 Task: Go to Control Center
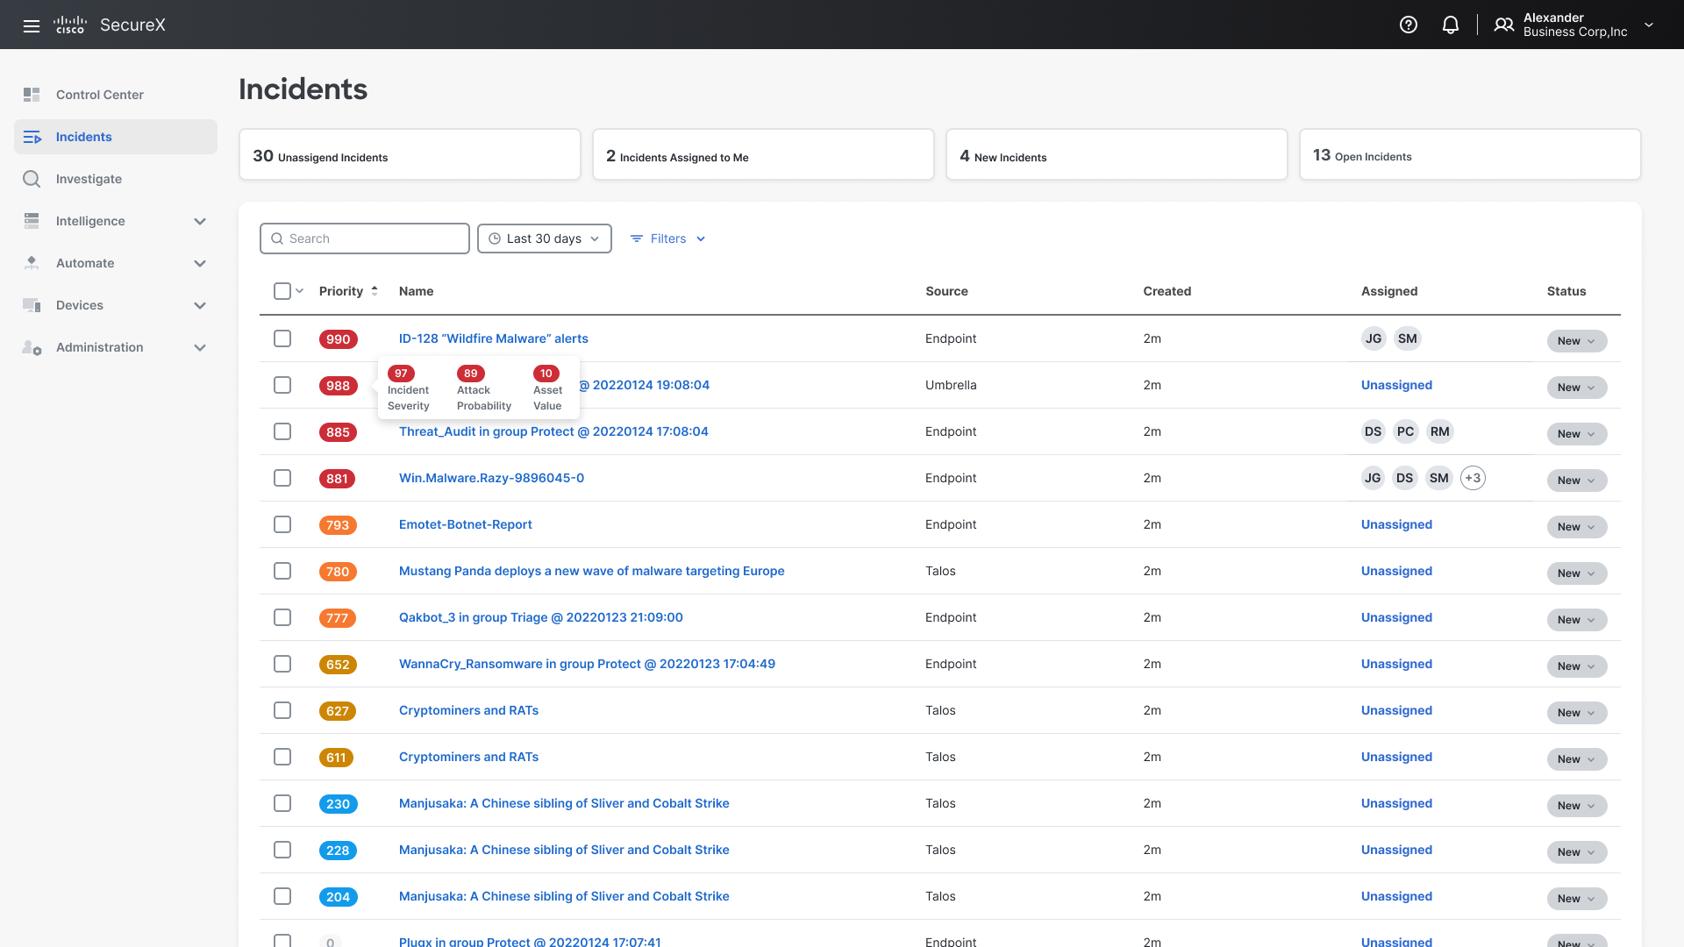(116, 95)
